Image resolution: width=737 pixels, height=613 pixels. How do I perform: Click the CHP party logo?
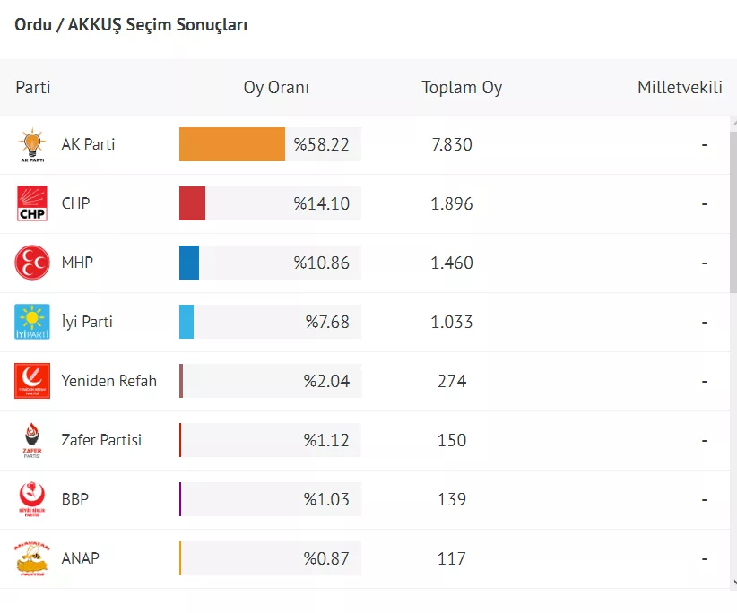[x=32, y=203]
